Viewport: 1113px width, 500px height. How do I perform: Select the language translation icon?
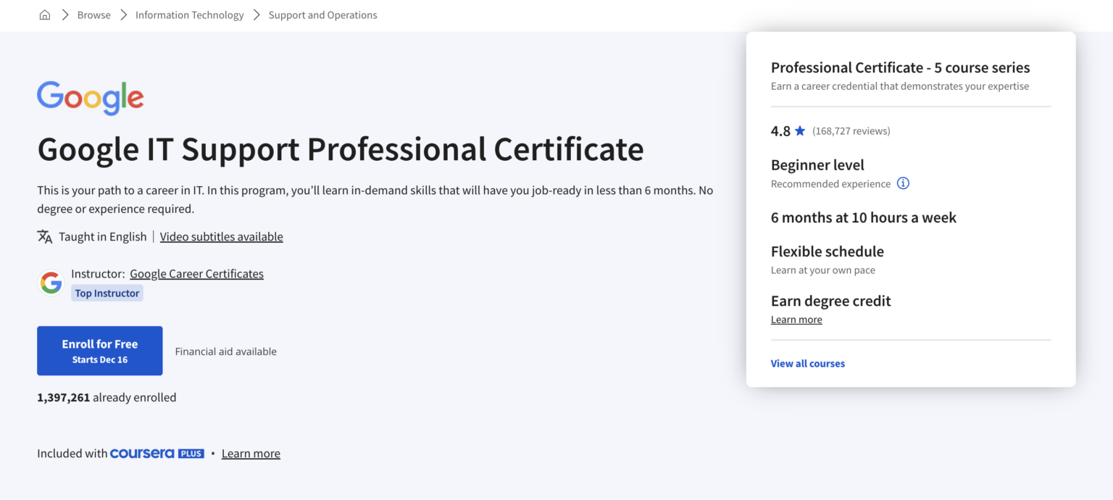(44, 236)
